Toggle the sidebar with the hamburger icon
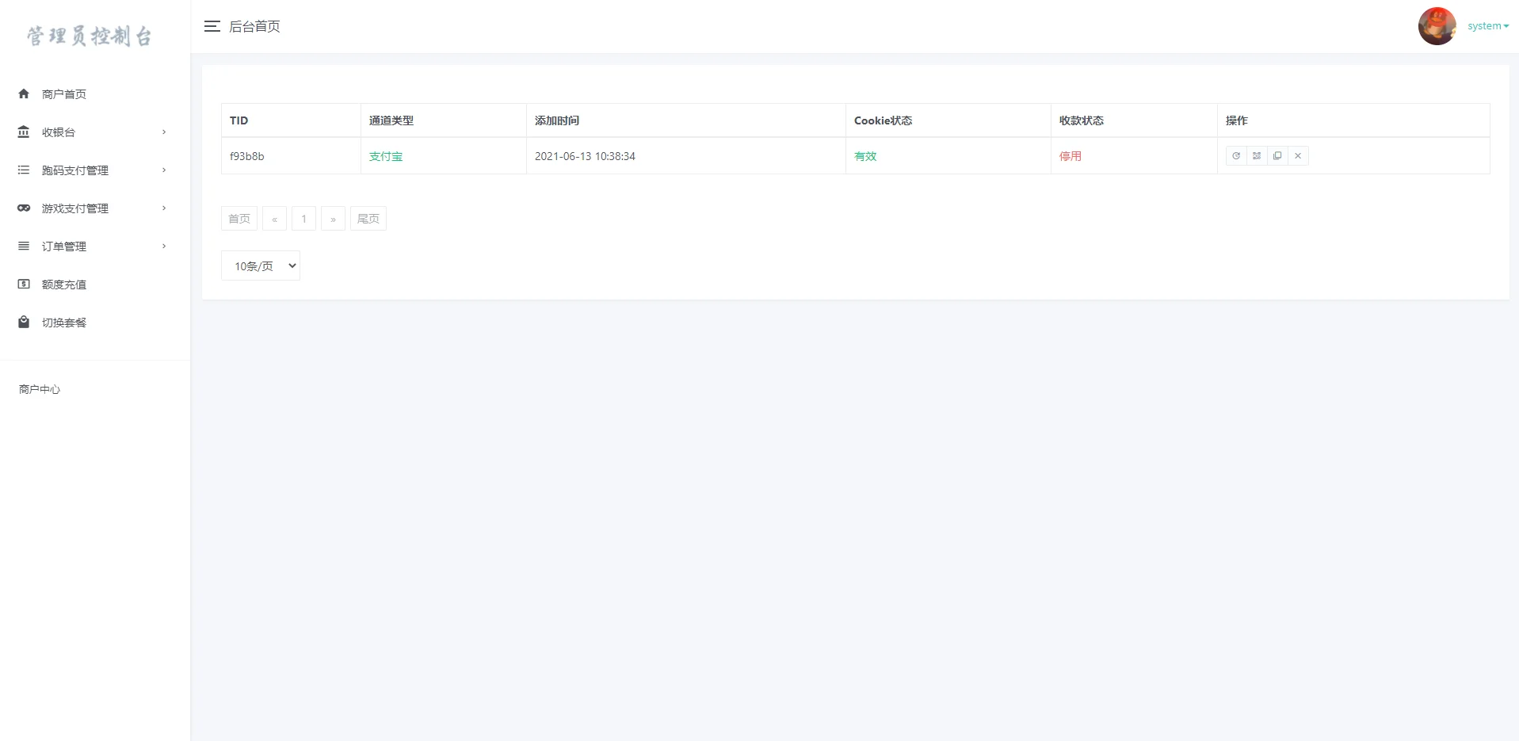 click(212, 26)
